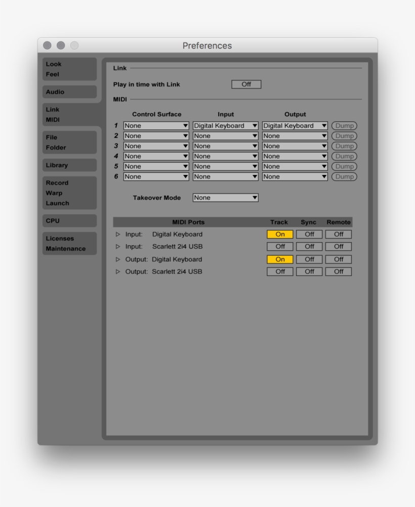Screen dimensions: 415x507
Task: Open the Output dropdown on row 3
Action: [x=294, y=146]
